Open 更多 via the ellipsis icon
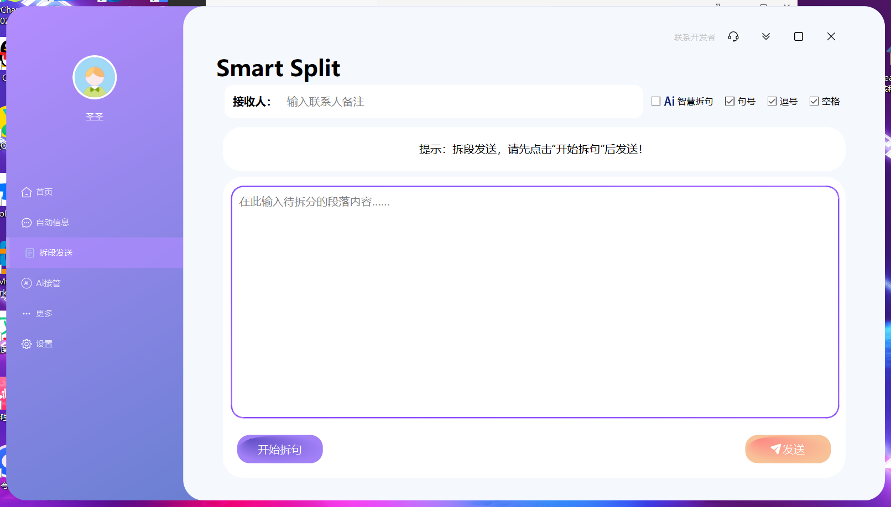Viewport: 891px width, 507px height. (x=26, y=313)
